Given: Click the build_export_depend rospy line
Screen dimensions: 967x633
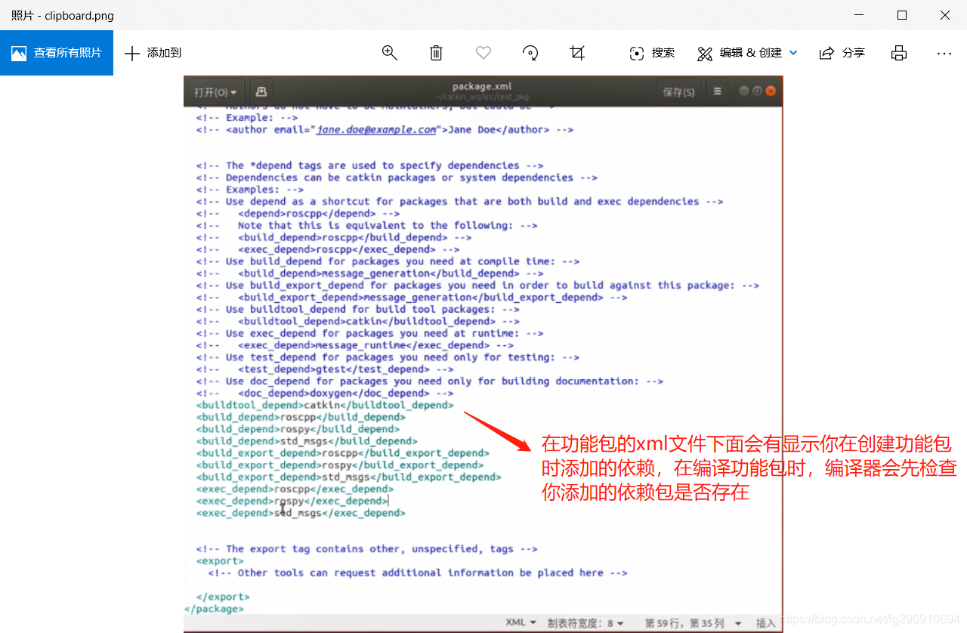Looking at the screenshot, I should pyautogui.click(x=340, y=465).
